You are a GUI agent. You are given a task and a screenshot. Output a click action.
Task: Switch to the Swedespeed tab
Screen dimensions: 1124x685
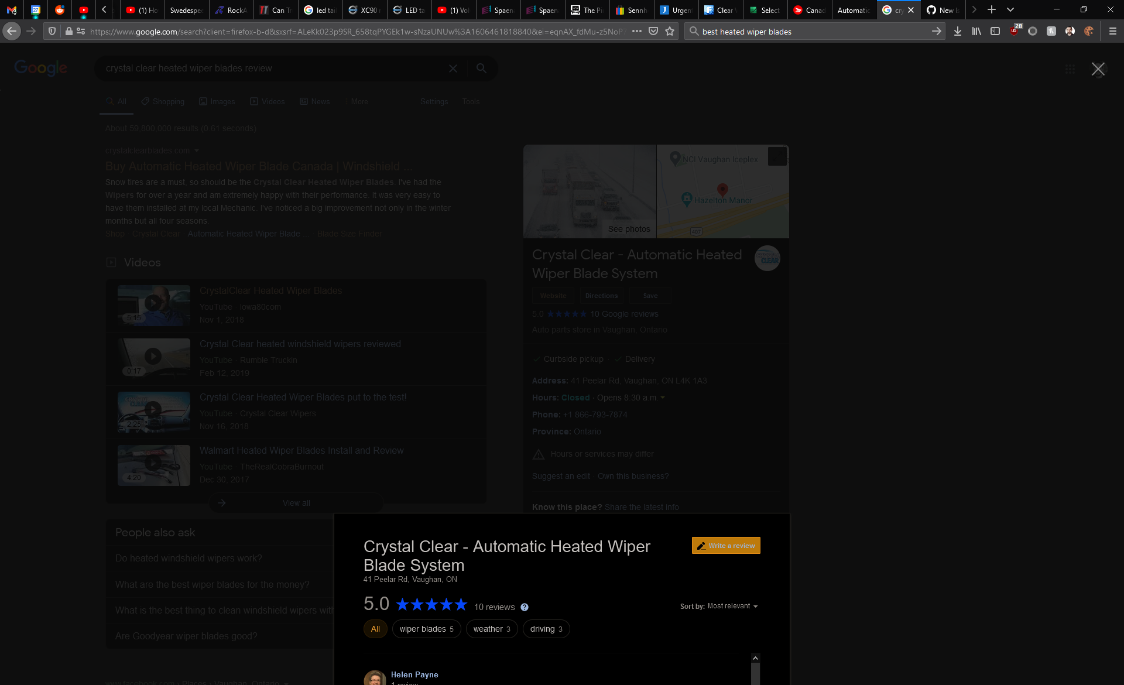[186, 10]
